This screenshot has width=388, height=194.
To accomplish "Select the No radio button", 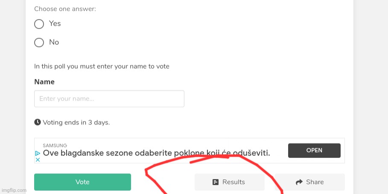I will pyautogui.click(x=39, y=43).
